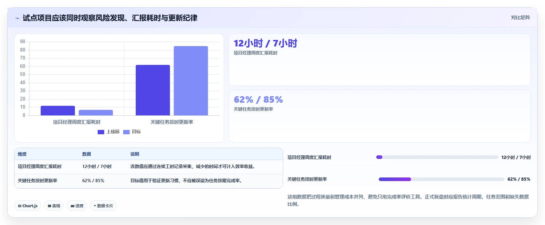Click the 目标 bar for 关键任务按时更新率
545x225 pixels.
(191, 81)
